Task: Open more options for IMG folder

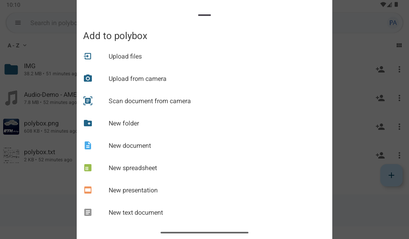Action: pos(399,69)
